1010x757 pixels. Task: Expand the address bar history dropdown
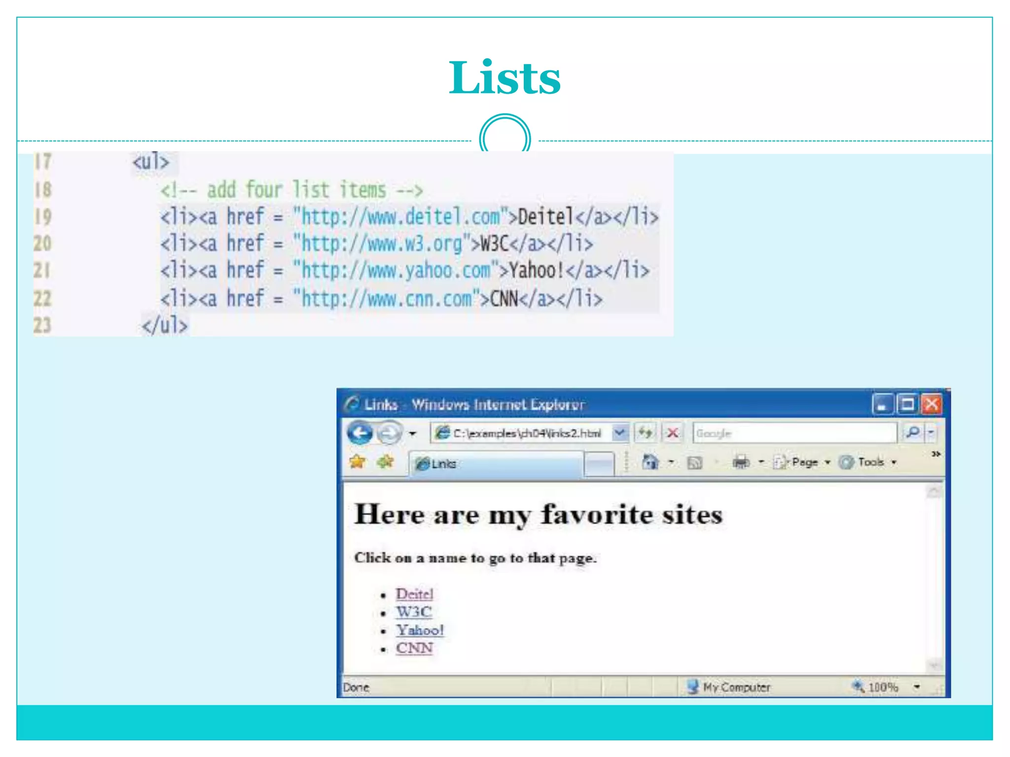tap(620, 433)
